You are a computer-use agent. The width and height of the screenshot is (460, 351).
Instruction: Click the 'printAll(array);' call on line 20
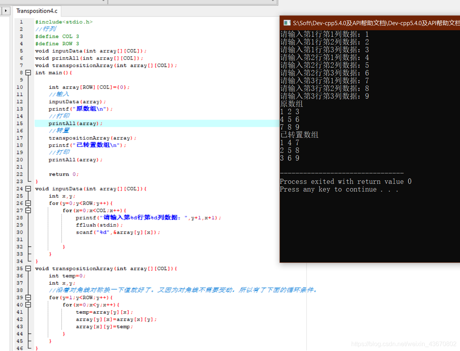[x=76, y=159]
